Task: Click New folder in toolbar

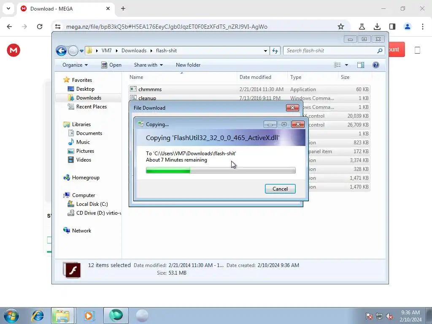Action: pos(188,65)
